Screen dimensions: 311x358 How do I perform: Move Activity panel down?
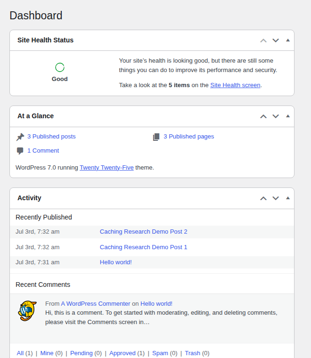[x=276, y=198]
